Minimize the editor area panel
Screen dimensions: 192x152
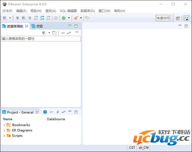(x=180, y=25)
